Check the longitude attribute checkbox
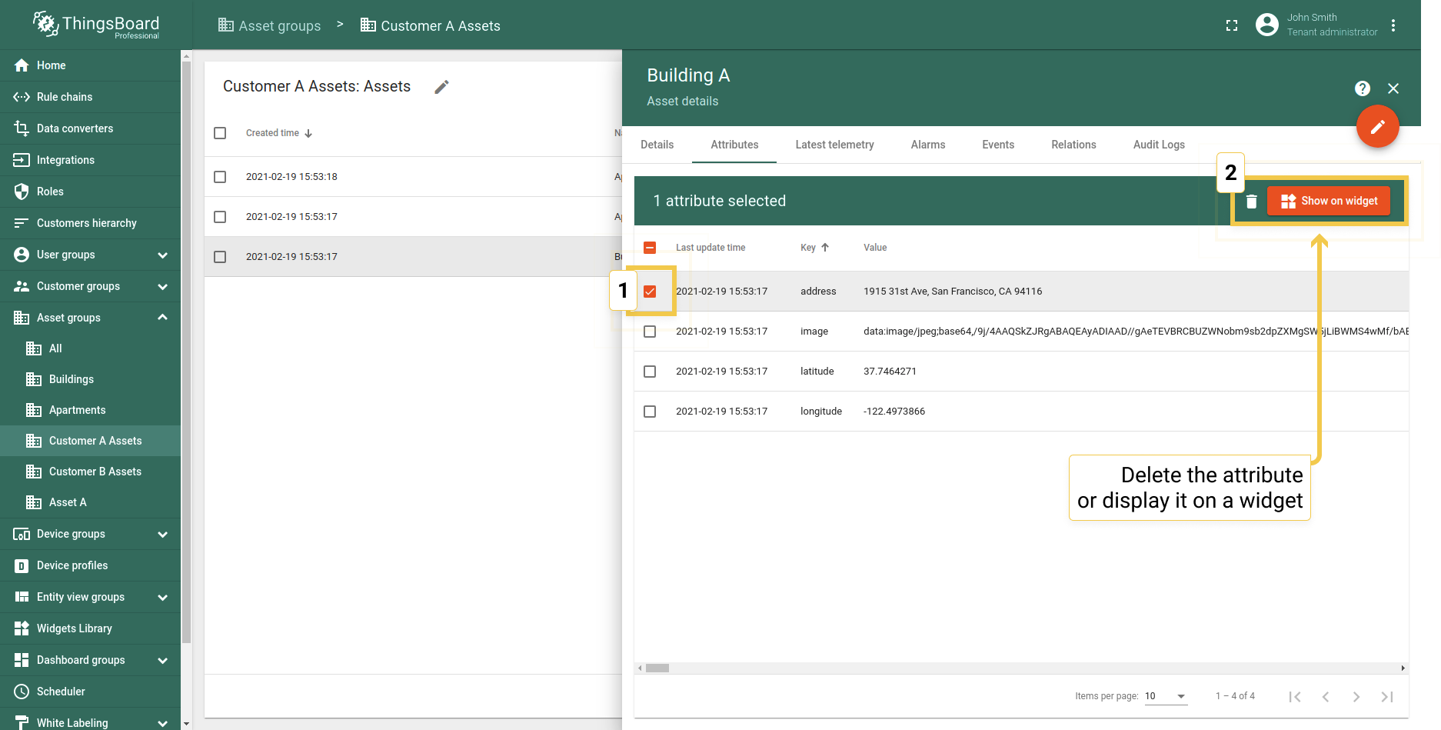 coord(650,412)
